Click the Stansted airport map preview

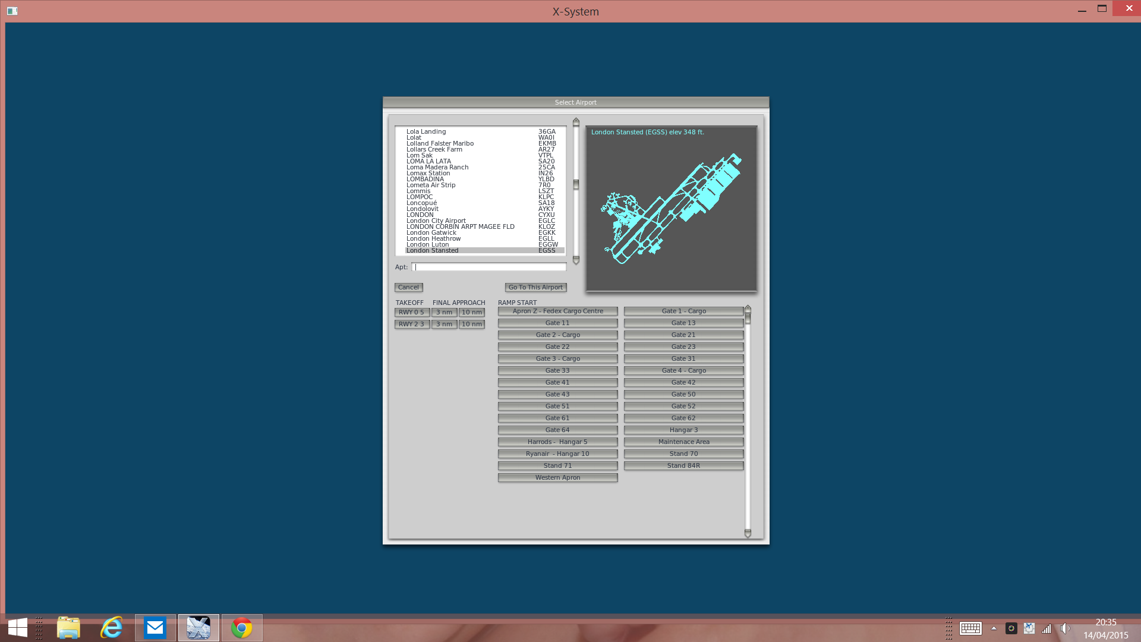[x=672, y=209]
